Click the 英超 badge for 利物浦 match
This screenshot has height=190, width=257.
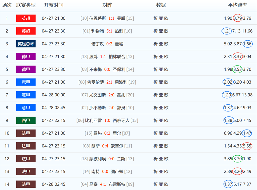coord(26,31)
